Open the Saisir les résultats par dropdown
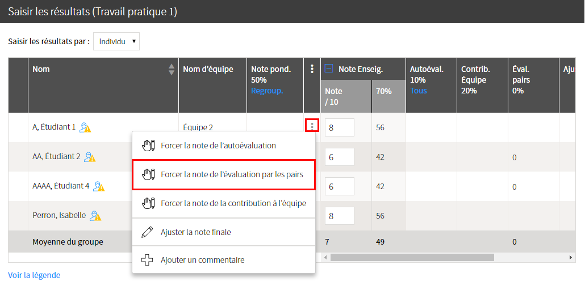585x282 pixels. coord(116,41)
